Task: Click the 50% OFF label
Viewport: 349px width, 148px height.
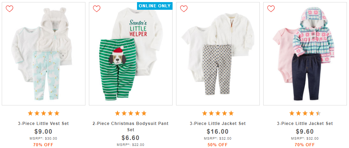Action: pyautogui.click(x=218, y=145)
